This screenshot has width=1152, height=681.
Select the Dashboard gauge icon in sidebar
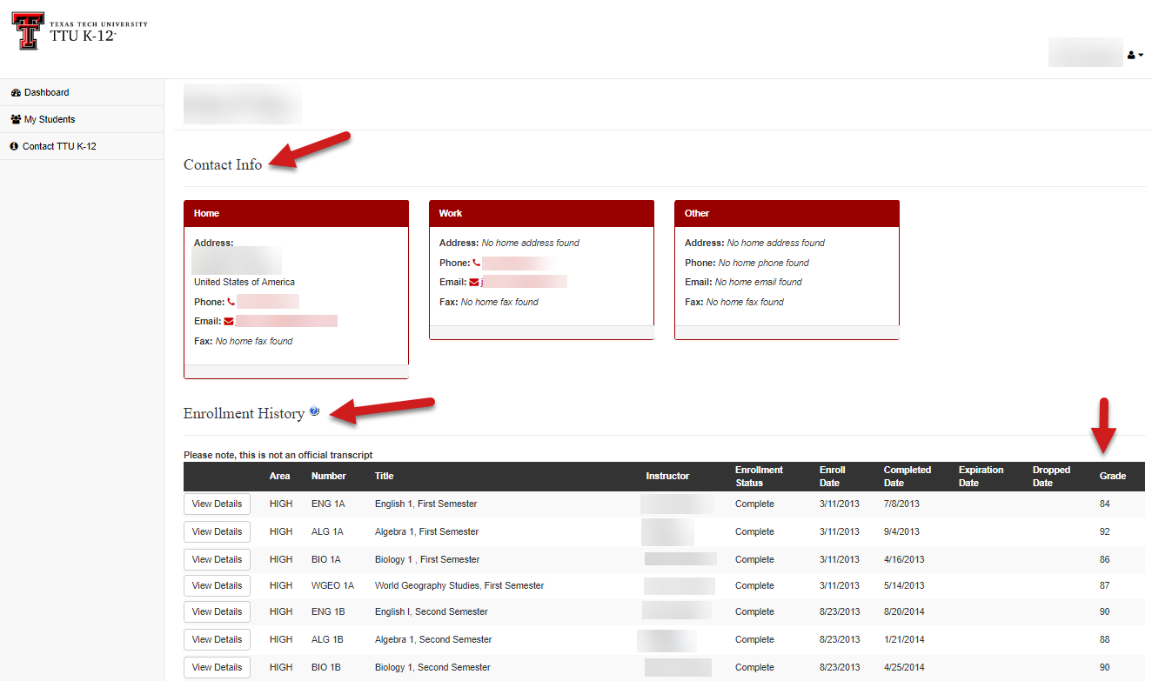pos(17,92)
